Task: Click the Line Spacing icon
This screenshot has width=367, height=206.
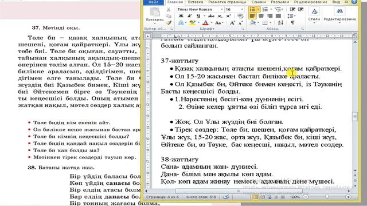Action: click(x=290, y=16)
